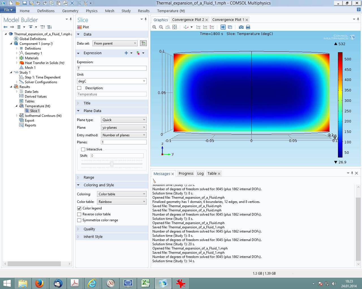Delete using the X icon in quick toolbar
This screenshot has width=362, height=289.
pos(72,3)
